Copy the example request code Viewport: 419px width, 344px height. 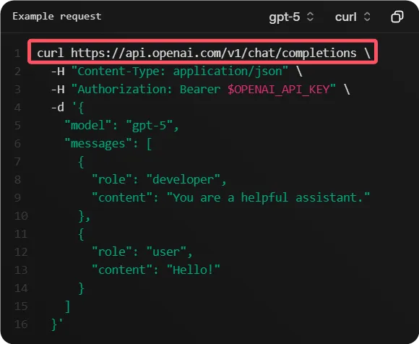click(x=397, y=17)
